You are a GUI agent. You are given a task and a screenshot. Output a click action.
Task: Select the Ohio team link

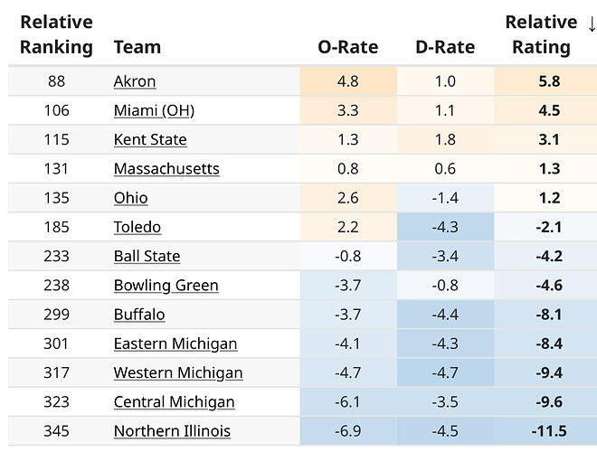pyautogui.click(x=130, y=198)
